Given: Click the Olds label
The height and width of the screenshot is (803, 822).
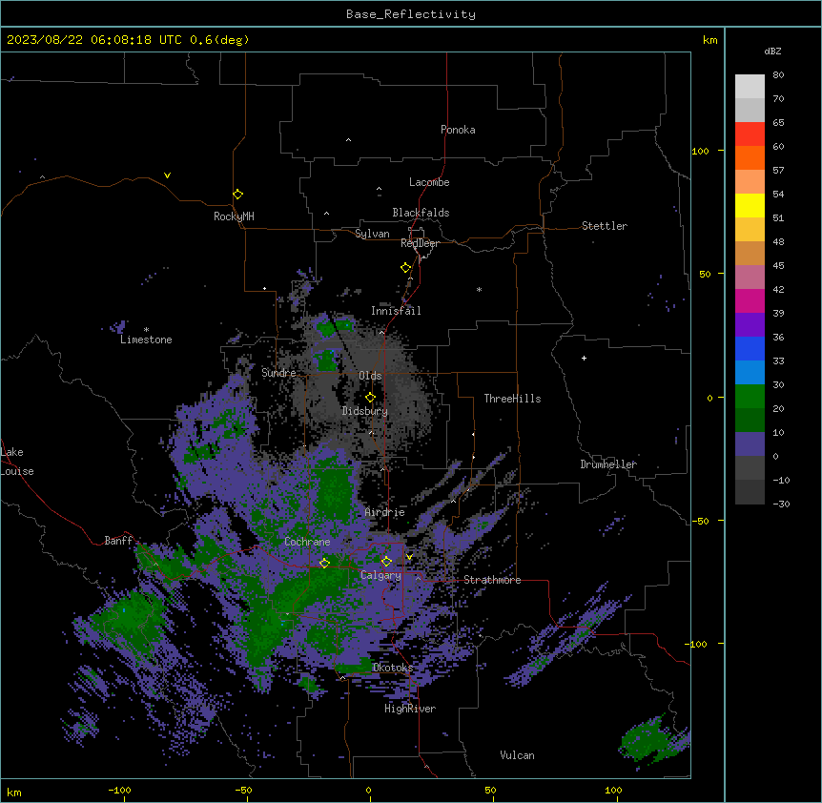Looking at the screenshot, I should (370, 376).
